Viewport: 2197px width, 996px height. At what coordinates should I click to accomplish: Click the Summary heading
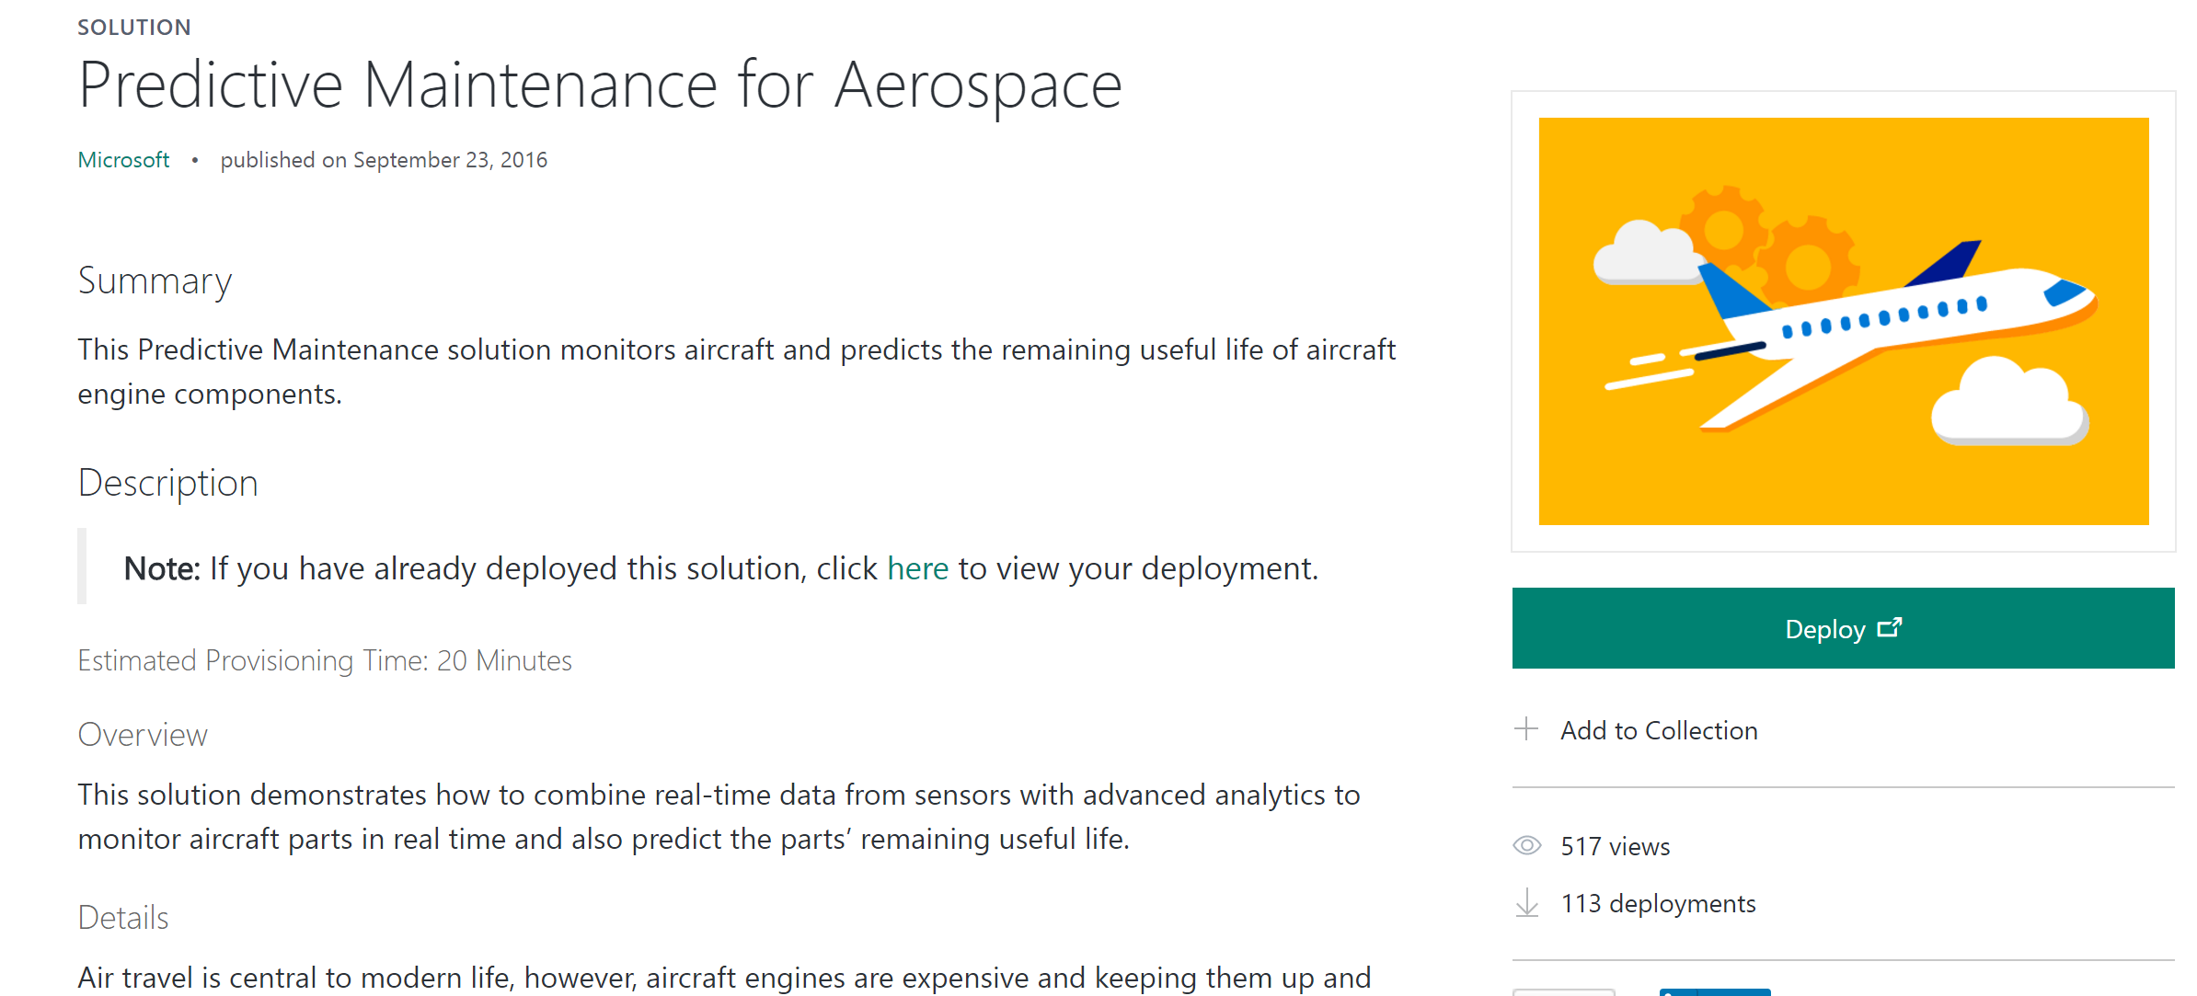(x=155, y=280)
